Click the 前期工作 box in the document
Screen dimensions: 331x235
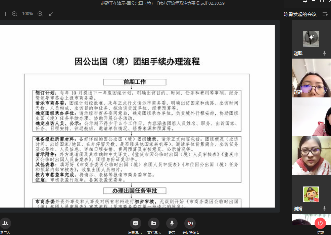(135, 82)
